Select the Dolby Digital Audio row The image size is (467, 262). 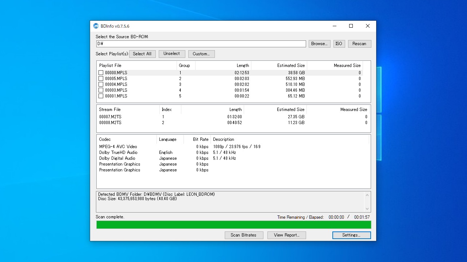click(233, 158)
